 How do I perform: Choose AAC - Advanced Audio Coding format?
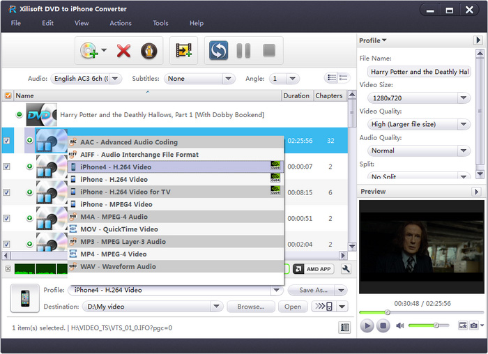[x=176, y=142]
